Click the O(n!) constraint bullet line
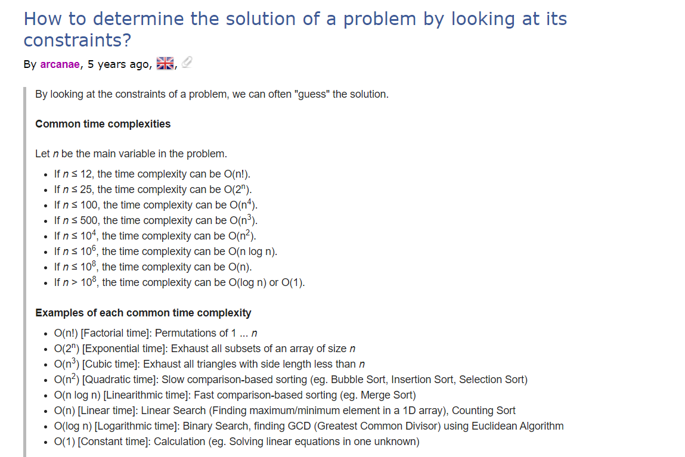Image resolution: width=685 pixels, height=457 pixels. point(152,174)
